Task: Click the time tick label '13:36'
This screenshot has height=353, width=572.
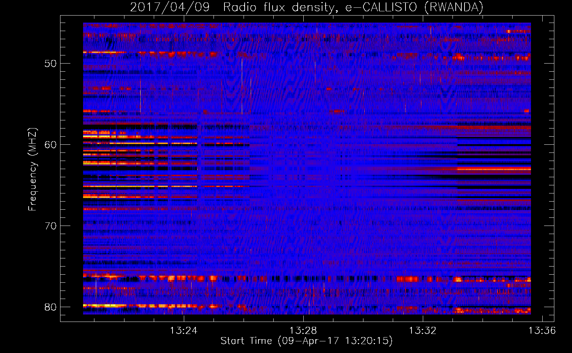Action: tap(542, 331)
